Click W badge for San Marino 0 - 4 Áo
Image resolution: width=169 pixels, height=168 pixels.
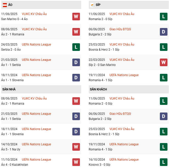76,17
